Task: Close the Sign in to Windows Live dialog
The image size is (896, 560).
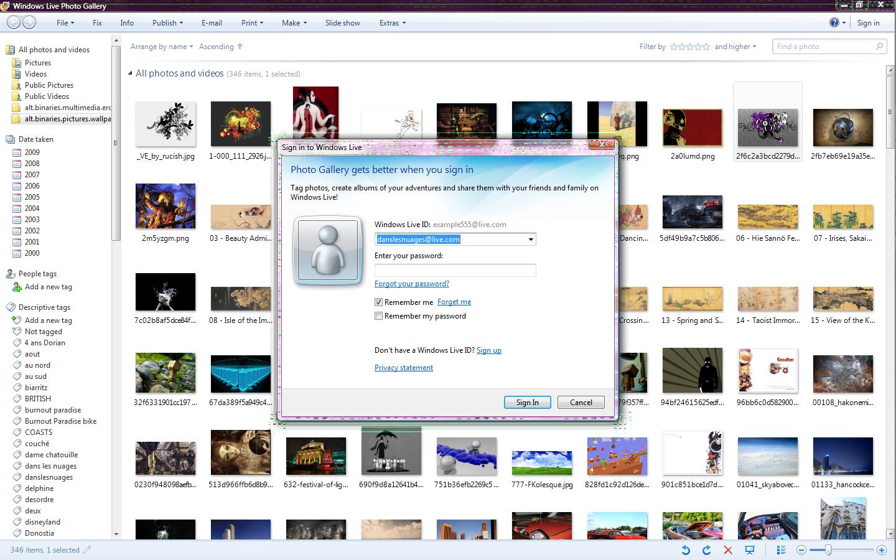Action: click(x=602, y=144)
